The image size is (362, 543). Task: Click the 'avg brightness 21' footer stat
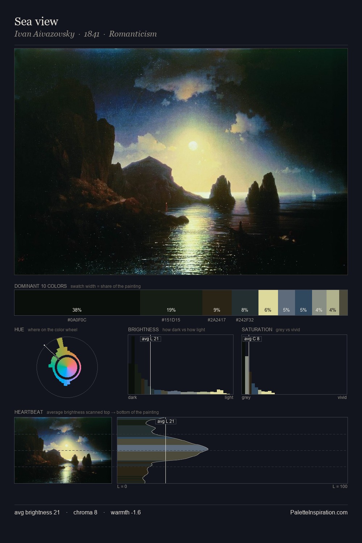pyautogui.click(x=37, y=512)
